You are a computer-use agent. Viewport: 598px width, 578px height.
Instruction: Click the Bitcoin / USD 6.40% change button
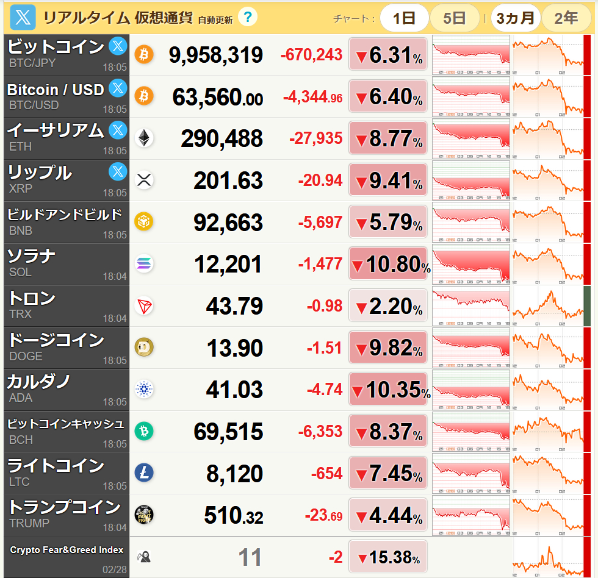coord(388,96)
